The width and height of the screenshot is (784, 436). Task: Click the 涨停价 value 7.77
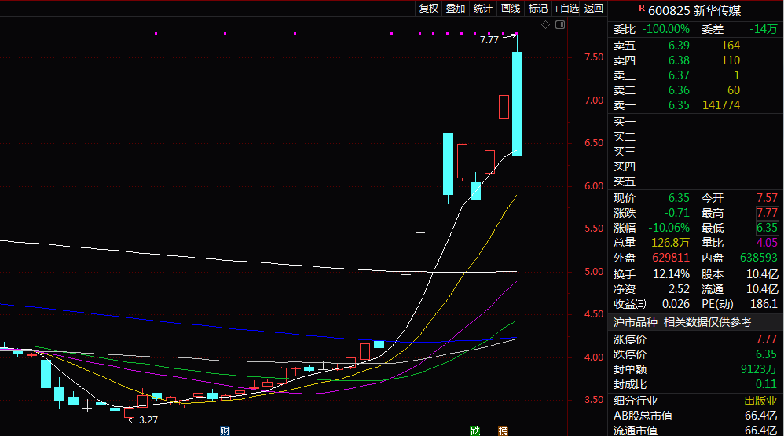[767, 339]
